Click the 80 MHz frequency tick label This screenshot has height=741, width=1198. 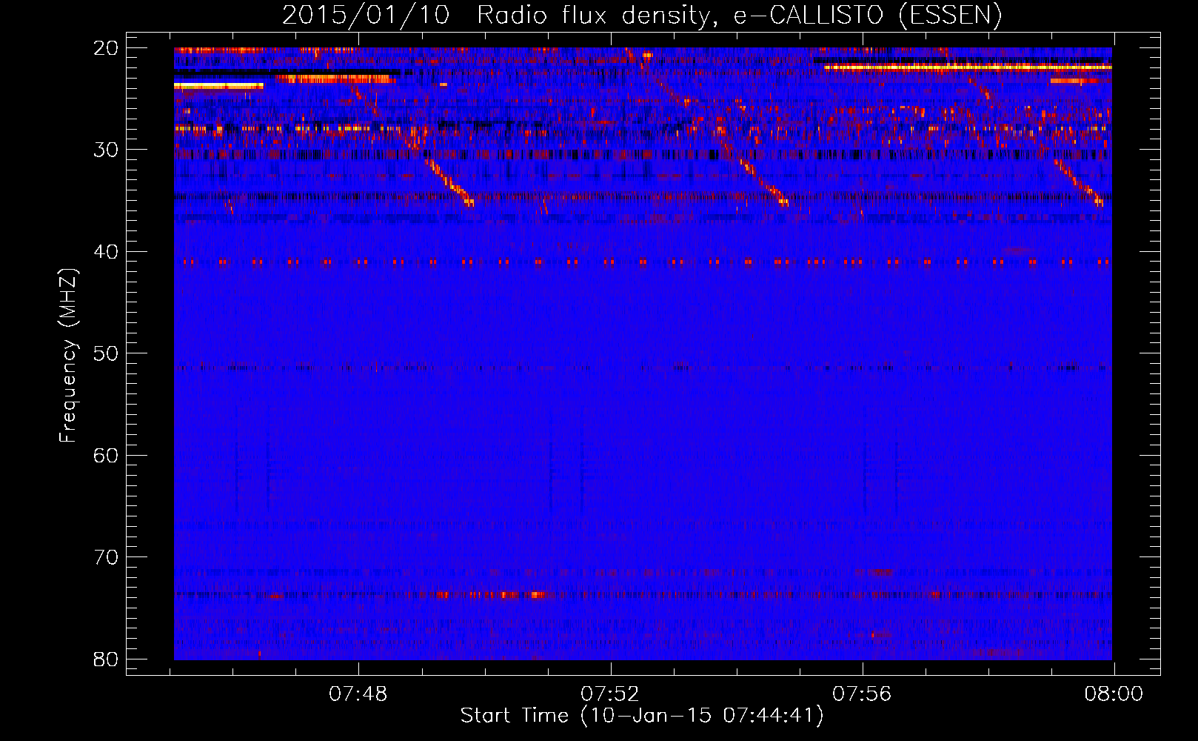[106, 659]
